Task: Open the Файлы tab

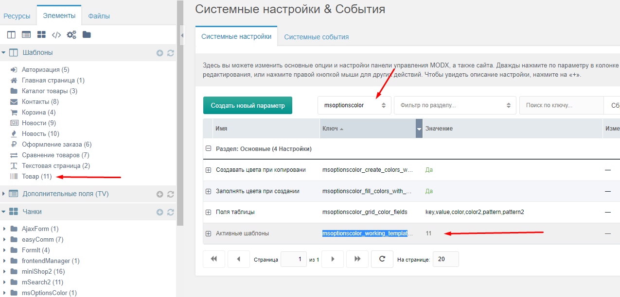Action: tap(99, 16)
